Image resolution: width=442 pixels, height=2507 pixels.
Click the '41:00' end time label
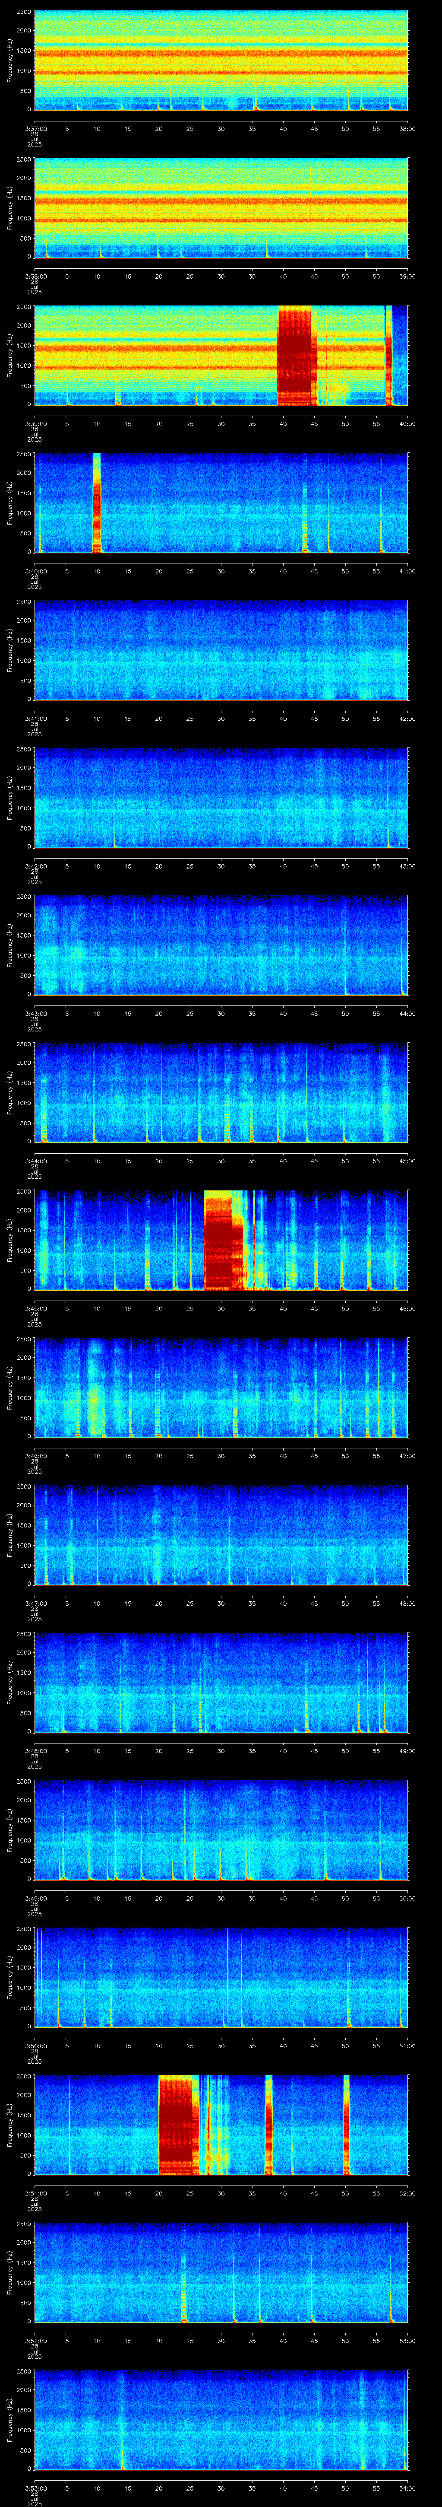coord(408,570)
